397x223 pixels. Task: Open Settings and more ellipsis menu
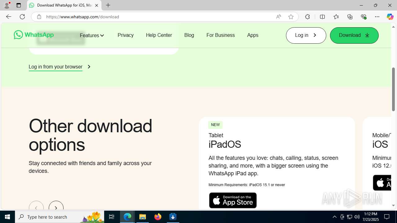[377, 17]
